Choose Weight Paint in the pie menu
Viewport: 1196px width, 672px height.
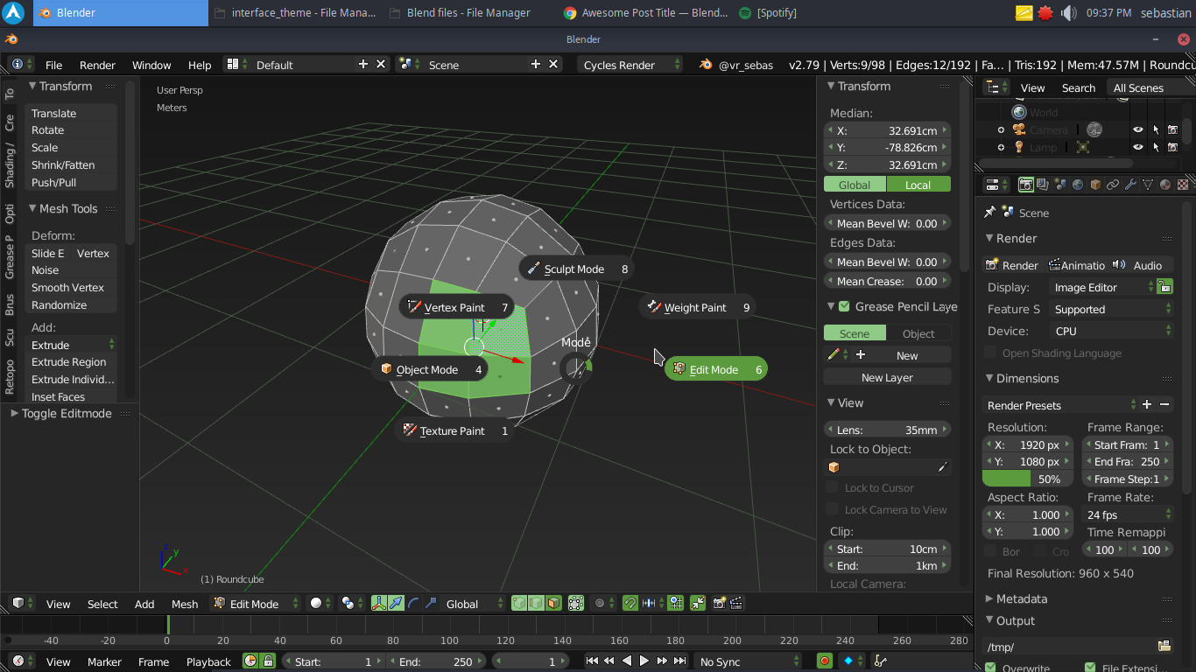click(698, 307)
